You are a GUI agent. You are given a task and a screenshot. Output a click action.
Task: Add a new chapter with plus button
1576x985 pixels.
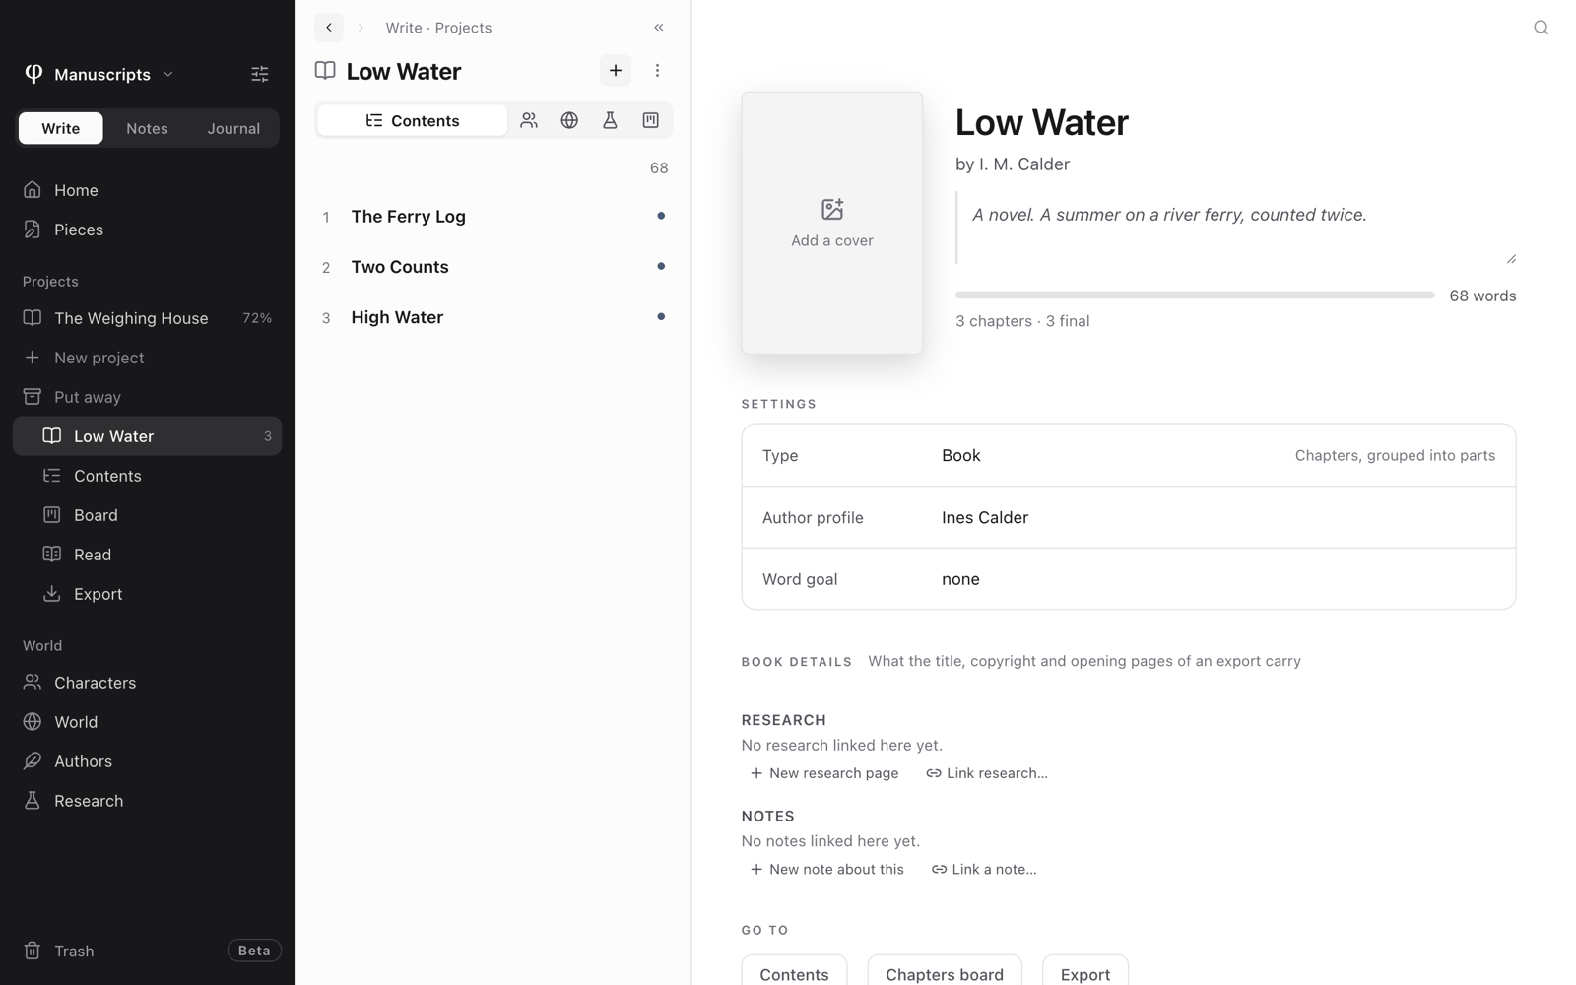tap(616, 71)
